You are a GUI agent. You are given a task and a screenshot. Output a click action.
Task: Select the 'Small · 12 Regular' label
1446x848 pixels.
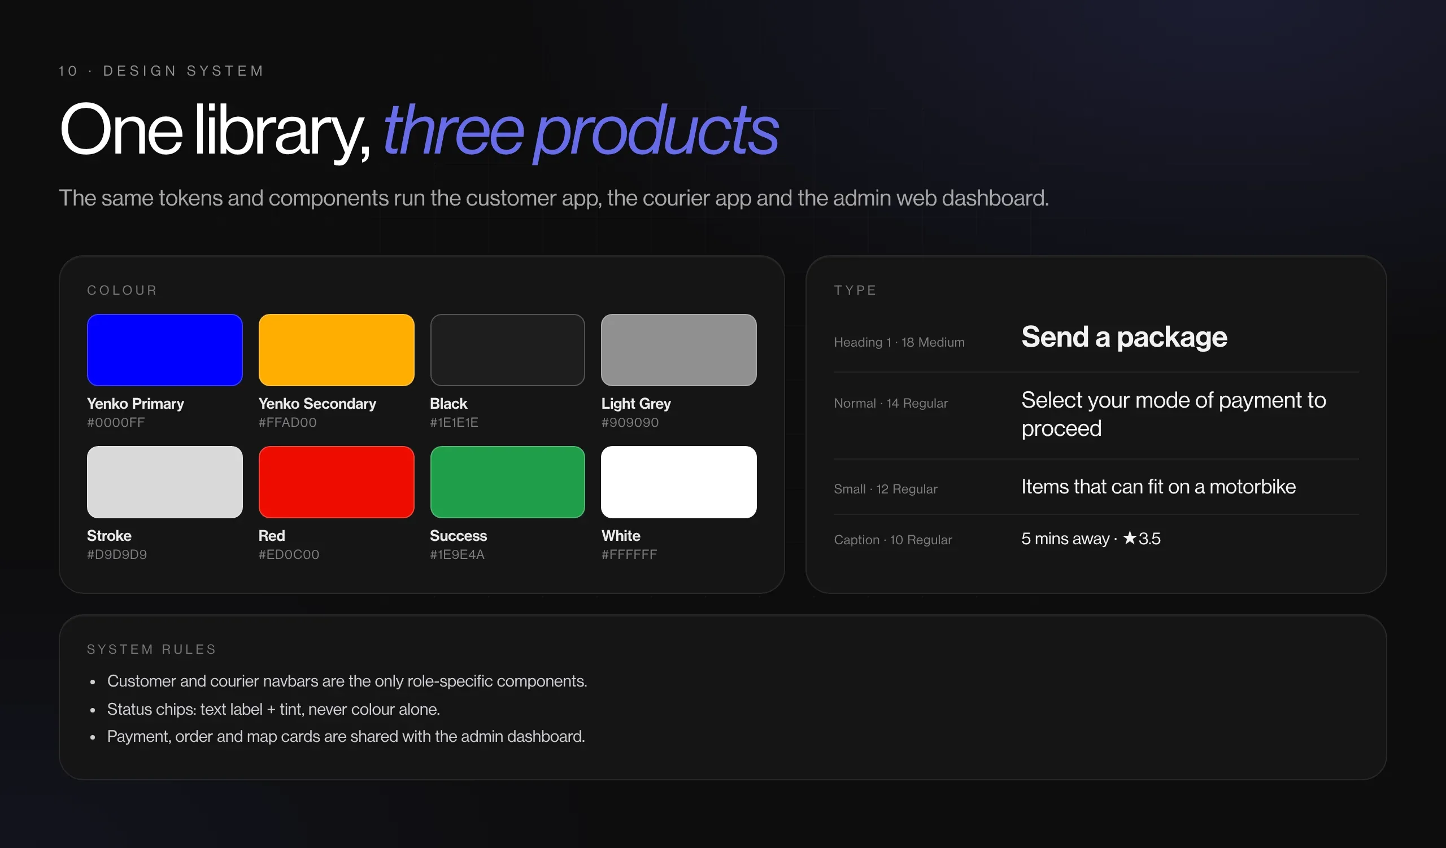point(885,489)
